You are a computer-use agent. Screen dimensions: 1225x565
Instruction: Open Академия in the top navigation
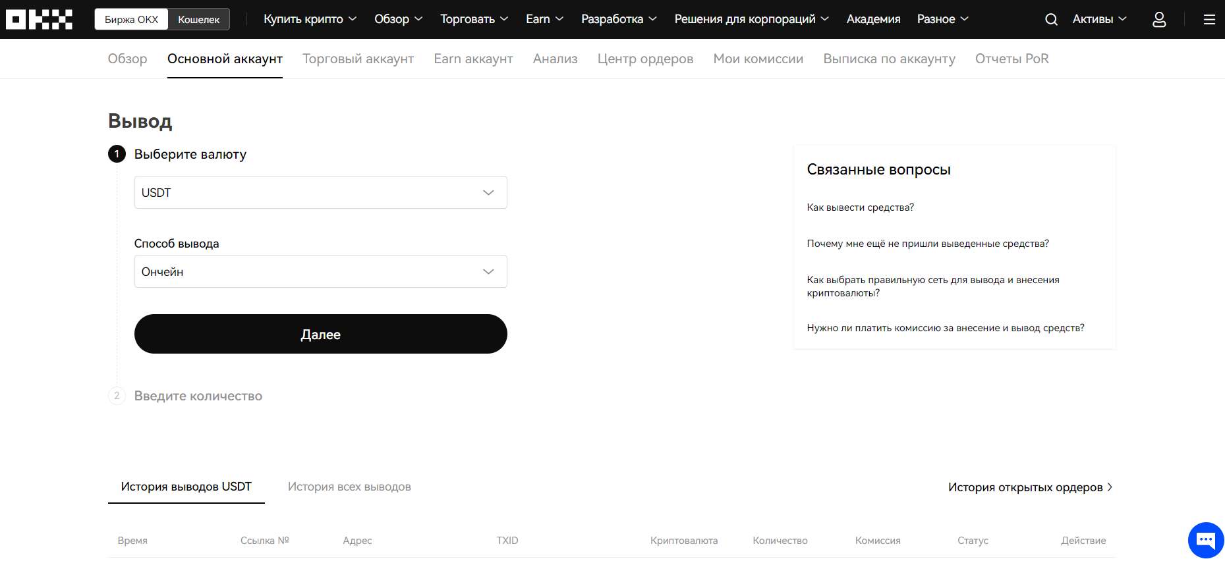873,19
